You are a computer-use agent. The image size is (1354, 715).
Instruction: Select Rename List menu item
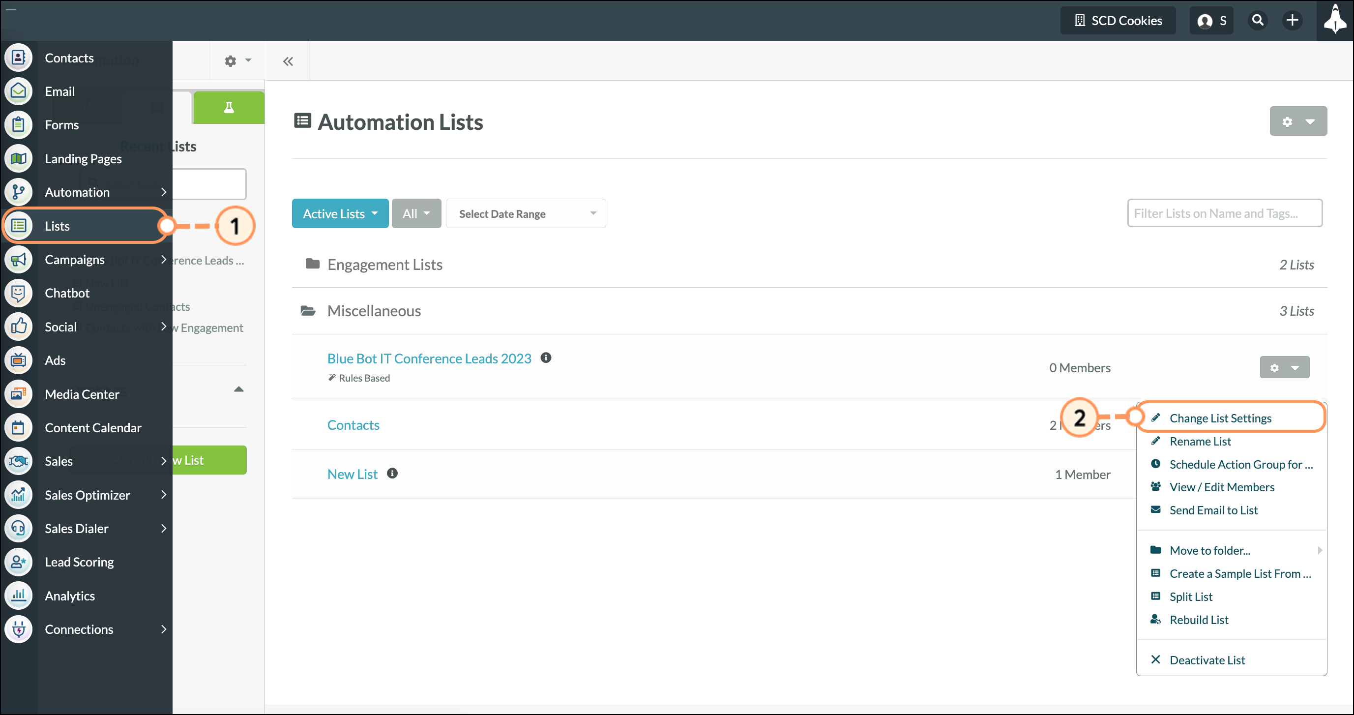[1200, 441]
